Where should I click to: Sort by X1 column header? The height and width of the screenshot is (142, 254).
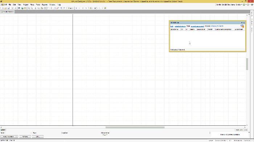click(183, 29)
